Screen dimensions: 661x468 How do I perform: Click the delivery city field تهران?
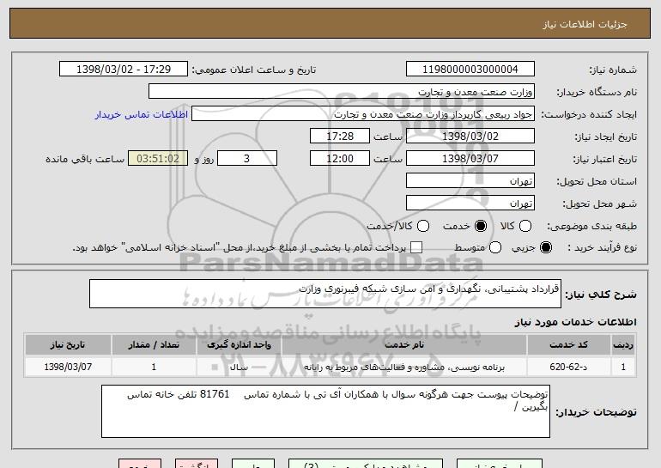click(x=470, y=204)
